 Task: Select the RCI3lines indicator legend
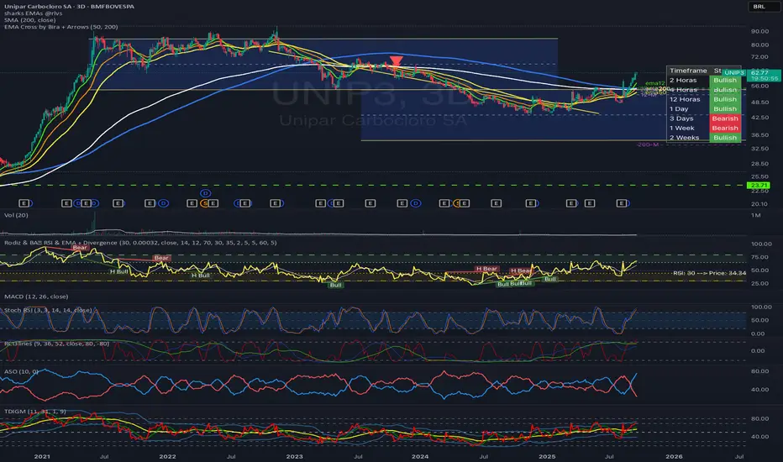click(x=56, y=344)
